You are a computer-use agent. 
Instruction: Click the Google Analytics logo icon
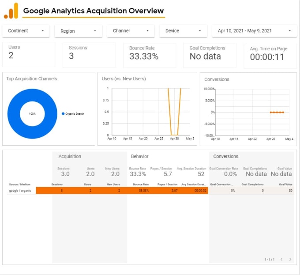11,11
